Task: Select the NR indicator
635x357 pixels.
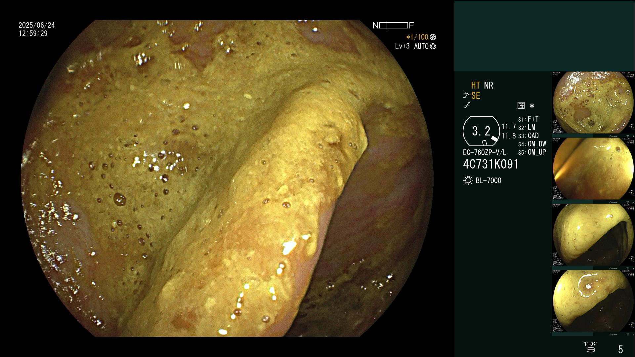Action: [x=488, y=85]
